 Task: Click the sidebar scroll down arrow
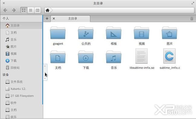pyautogui.click(x=45, y=79)
